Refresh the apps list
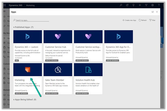Screen dimensions: 167x111 [143, 20]
